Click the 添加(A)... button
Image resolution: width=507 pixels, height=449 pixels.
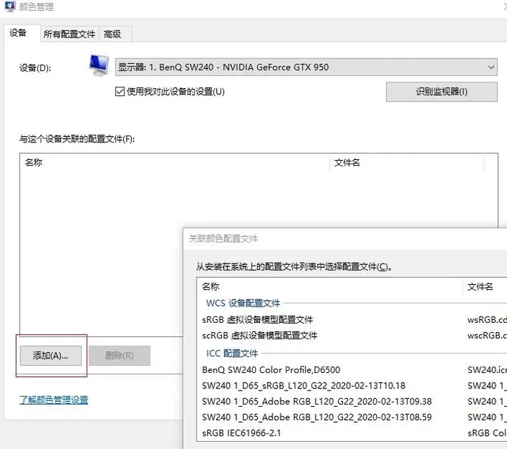point(51,356)
